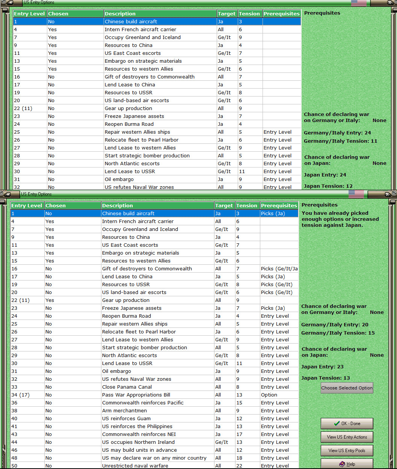397x469 pixels.
Task: Select 'US occupies Northern Ireland' row
Action: (154, 442)
